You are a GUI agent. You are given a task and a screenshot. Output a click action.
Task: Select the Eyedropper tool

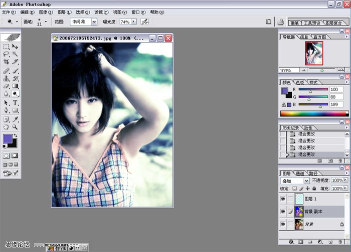pyautogui.click(x=15, y=119)
